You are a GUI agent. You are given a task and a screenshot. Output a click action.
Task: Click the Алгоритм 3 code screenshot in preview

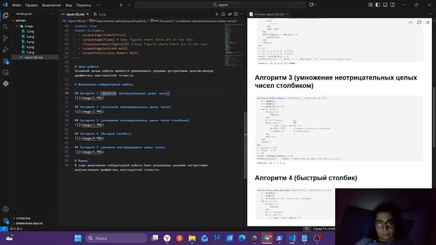(x=339, y=130)
